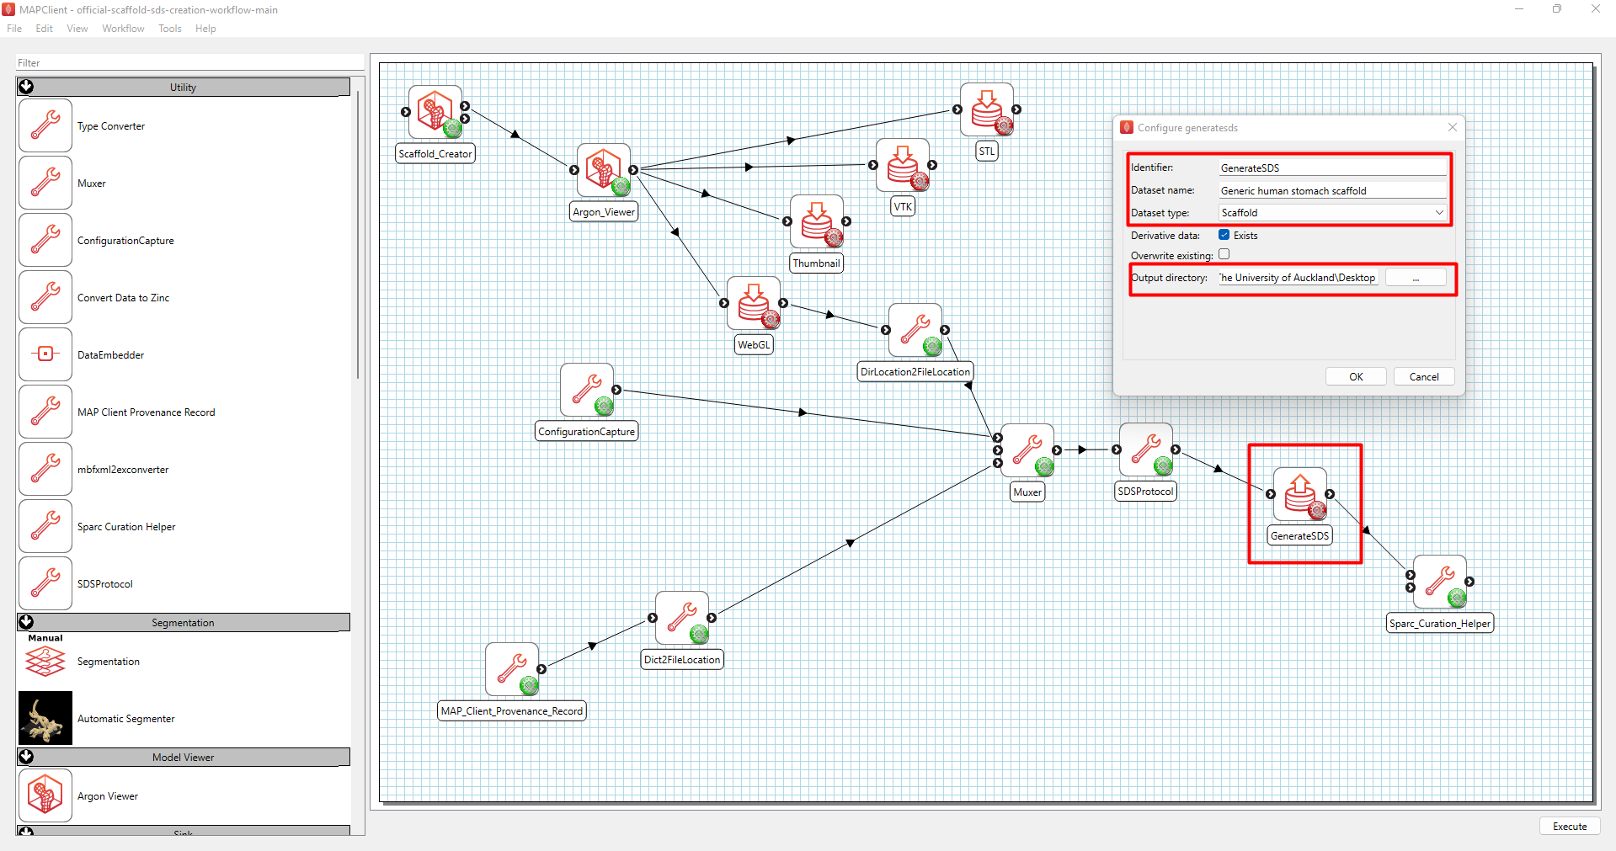Confirm the dialog with OK

(1356, 376)
